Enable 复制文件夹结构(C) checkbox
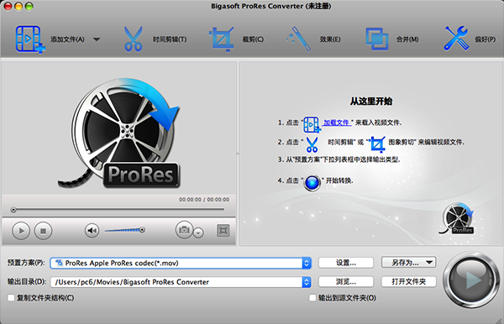Image resolution: width=504 pixels, height=324 pixels. pos(11,298)
